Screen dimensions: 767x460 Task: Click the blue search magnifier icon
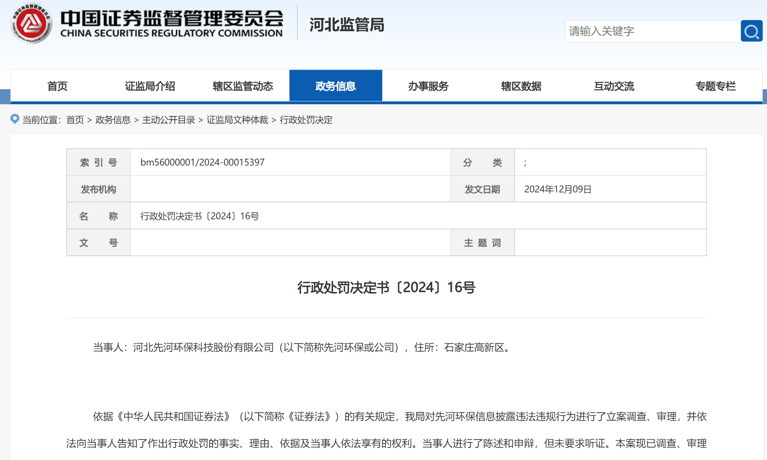751,31
